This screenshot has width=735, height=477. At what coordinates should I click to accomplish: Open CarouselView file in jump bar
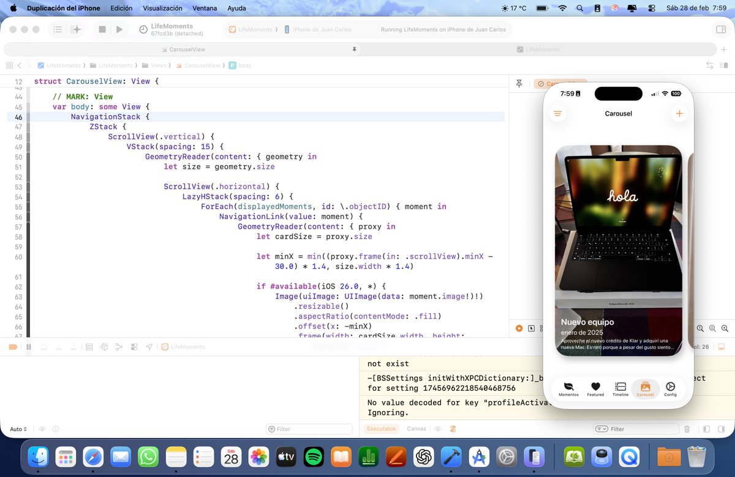coord(198,65)
